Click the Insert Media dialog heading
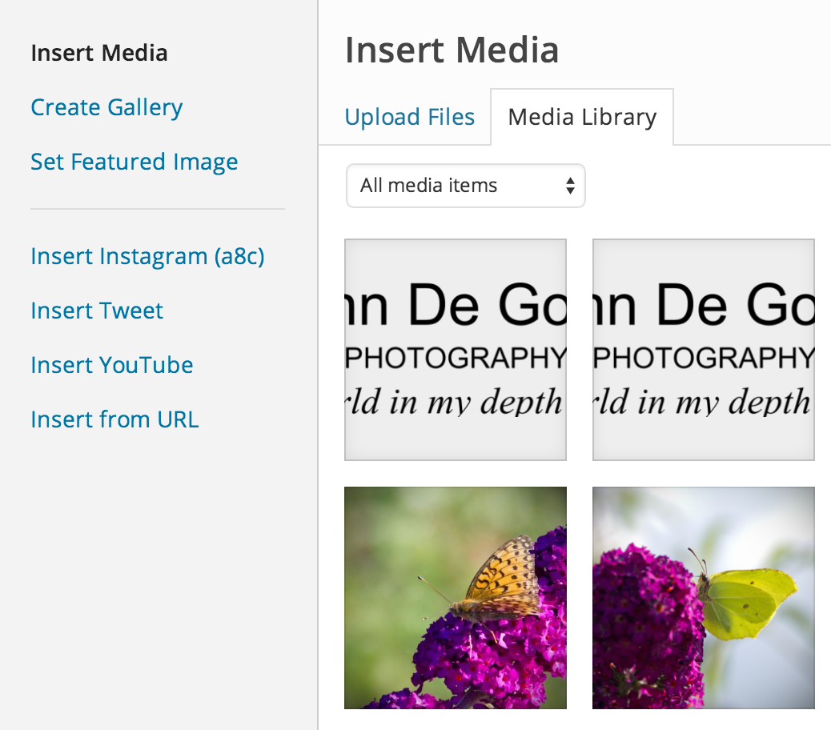 coord(452,51)
